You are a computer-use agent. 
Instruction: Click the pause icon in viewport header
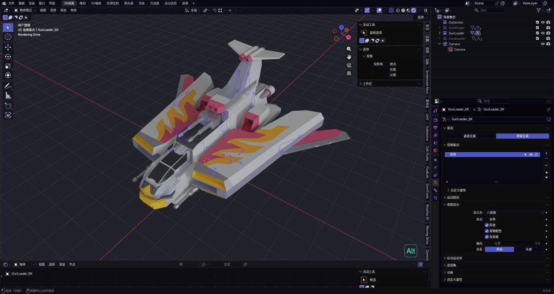coord(426,10)
